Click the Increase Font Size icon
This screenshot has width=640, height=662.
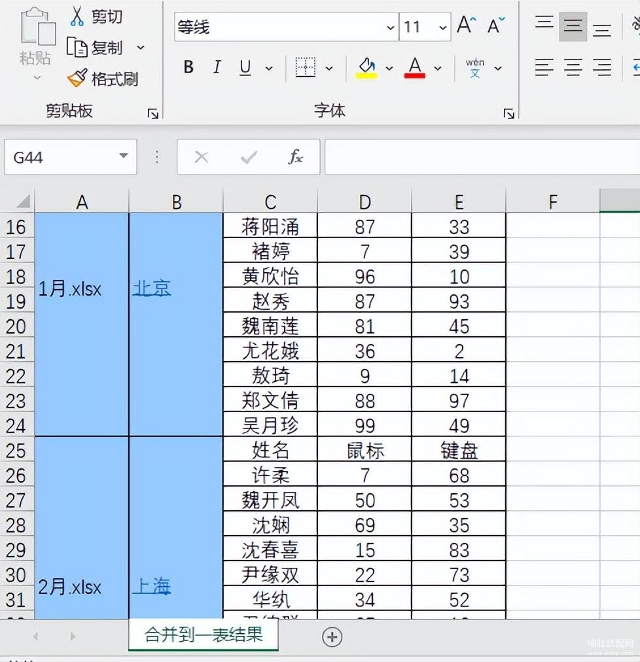pyautogui.click(x=466, y=26)
